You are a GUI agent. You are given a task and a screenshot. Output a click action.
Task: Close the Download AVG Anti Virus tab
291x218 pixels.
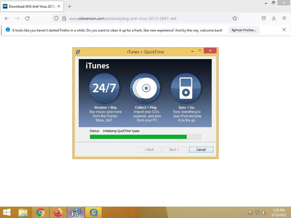pos(59,6)
